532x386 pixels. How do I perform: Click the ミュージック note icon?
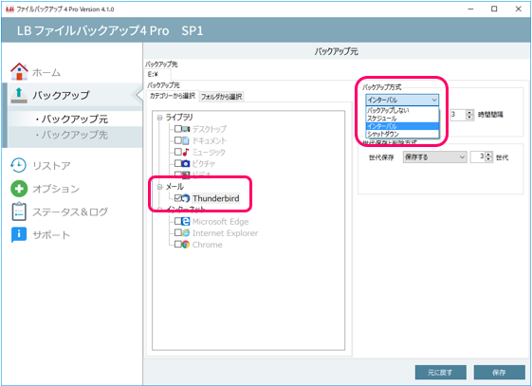click(186, 152)
